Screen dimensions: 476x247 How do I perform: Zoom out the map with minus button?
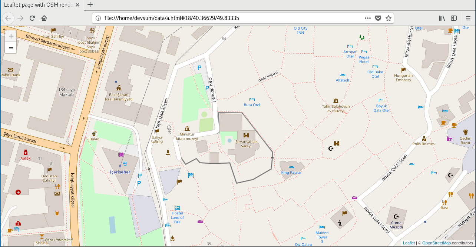11,47
